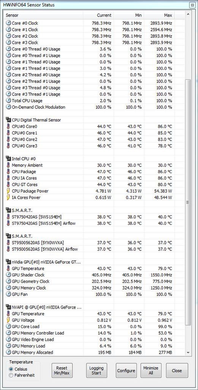Click the 1550.0 MHz max shader clock value
Viewport: 198px width, 390px height.
pyautogui.click(x=162, y=275)
